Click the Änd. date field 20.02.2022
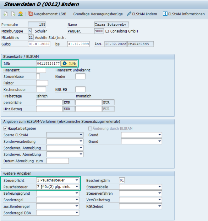208x221 pixels. coord(116,44)
